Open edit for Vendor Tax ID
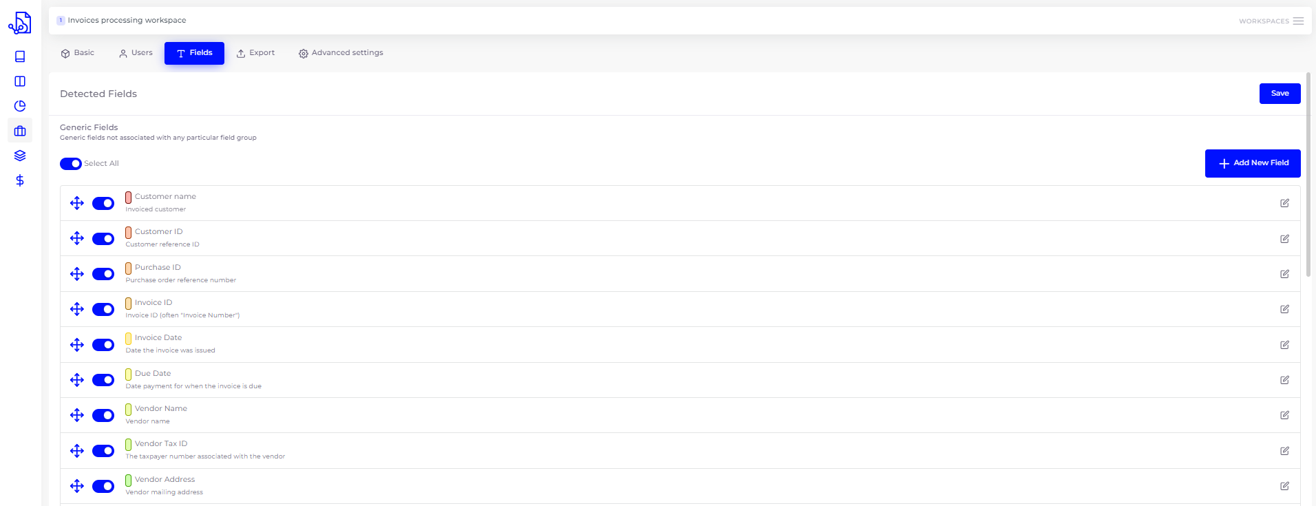The image size is (1316, 506). pos(1284,451)
